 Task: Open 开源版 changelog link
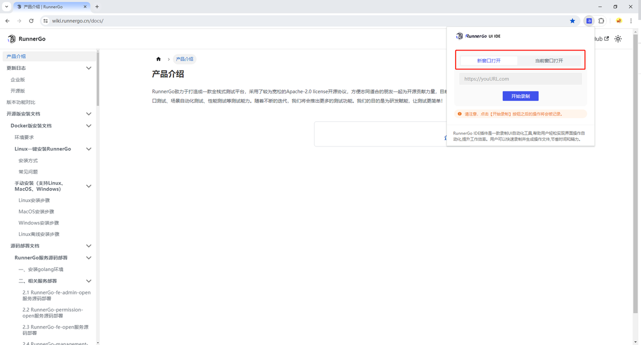point(18,91)
